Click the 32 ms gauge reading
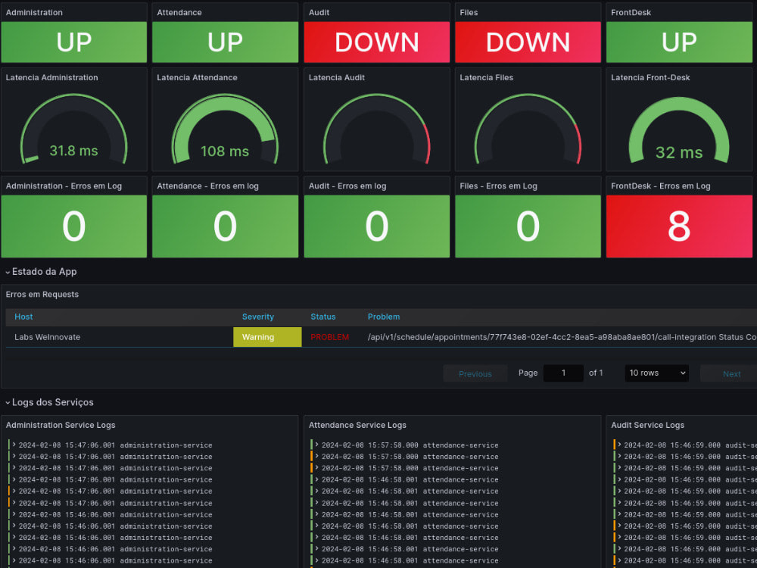757x568 pixels. pos(679,153)
